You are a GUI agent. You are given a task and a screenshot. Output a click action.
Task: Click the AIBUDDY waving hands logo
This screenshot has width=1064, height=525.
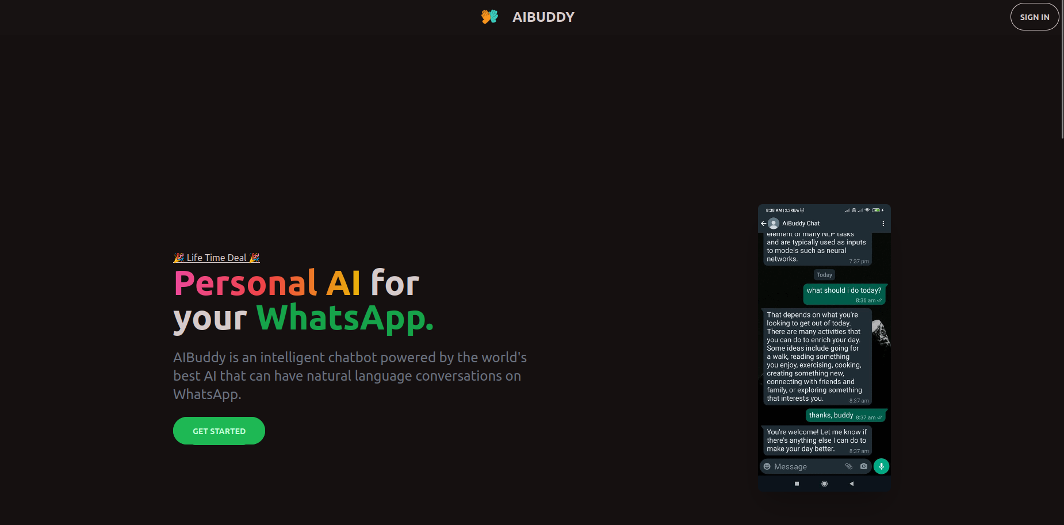pyautogui.click(x=490, y=17)
